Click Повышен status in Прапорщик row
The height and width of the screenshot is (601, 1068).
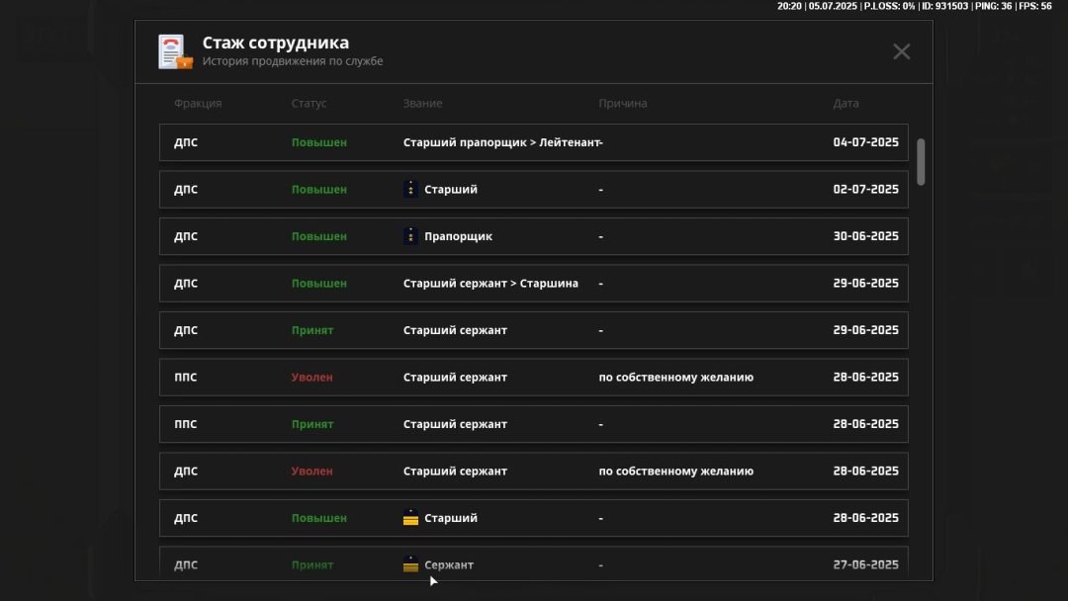pos(318,236)
